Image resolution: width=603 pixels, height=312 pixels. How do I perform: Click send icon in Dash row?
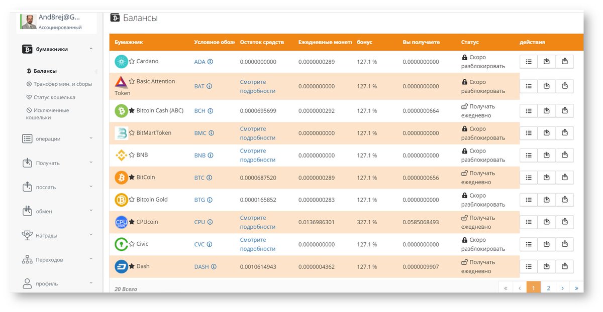point(565,266)
